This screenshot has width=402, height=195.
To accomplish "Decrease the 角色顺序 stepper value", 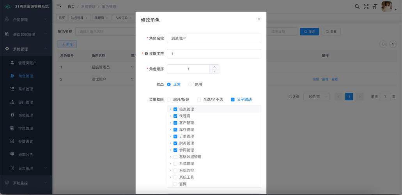I will (214, 71).
